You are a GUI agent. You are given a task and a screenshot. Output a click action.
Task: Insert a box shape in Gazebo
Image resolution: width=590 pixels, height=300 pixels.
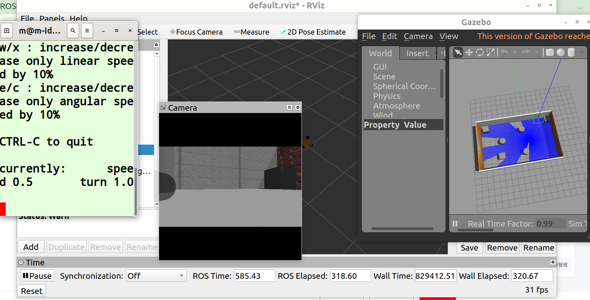pos(550,52)
